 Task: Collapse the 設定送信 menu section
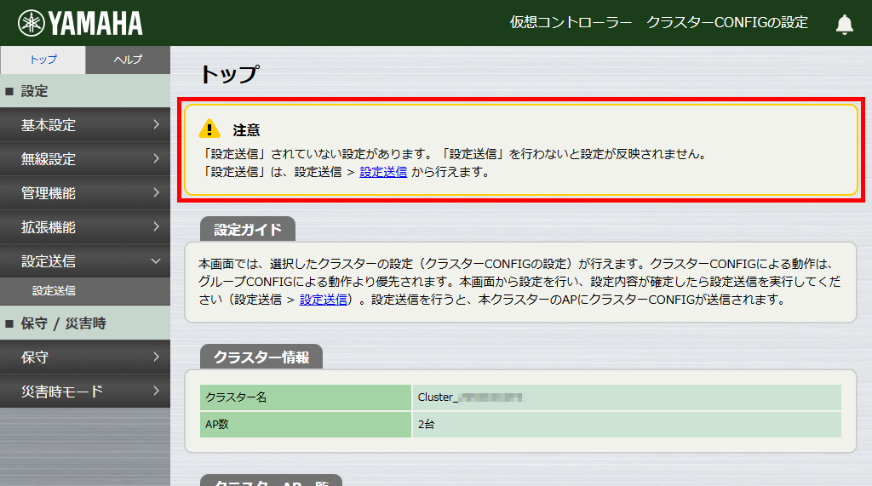[x=85, y=260]
